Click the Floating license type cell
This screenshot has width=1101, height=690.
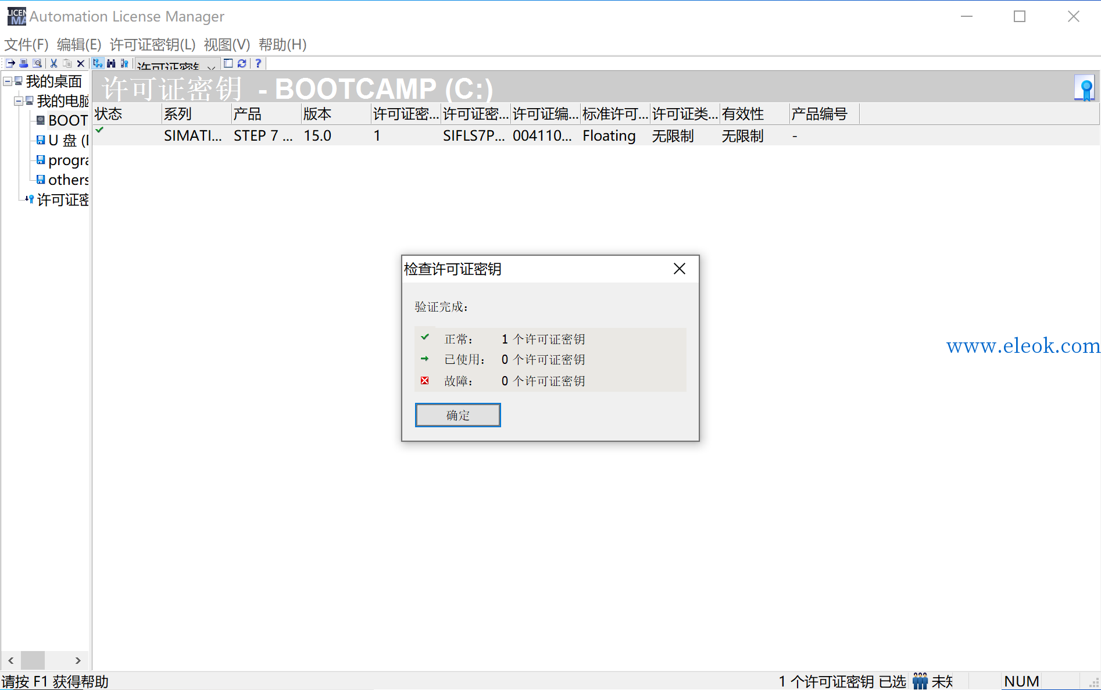pyautogui.click(x=609, y=136)
